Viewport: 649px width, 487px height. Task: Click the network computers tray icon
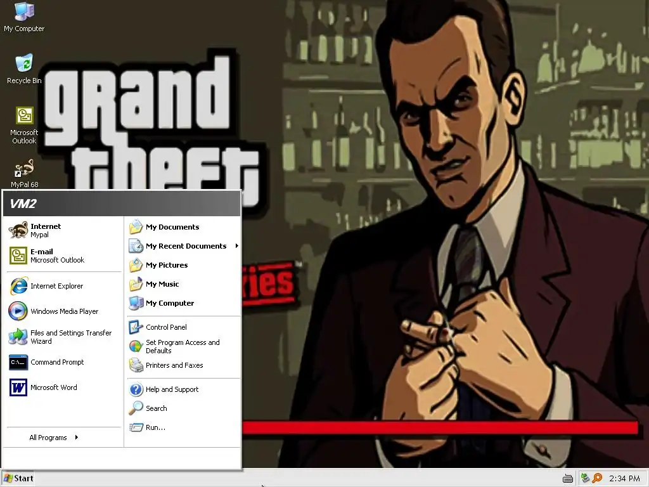[x=585, y=478]
